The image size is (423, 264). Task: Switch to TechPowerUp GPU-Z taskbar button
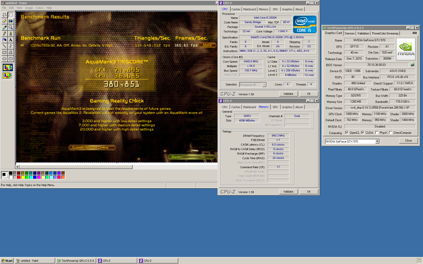click(76, 261)
